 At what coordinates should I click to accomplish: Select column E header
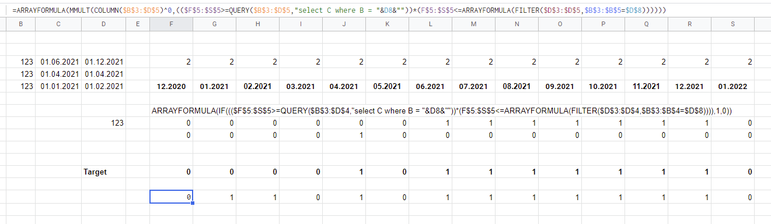(x=137, y=24)
